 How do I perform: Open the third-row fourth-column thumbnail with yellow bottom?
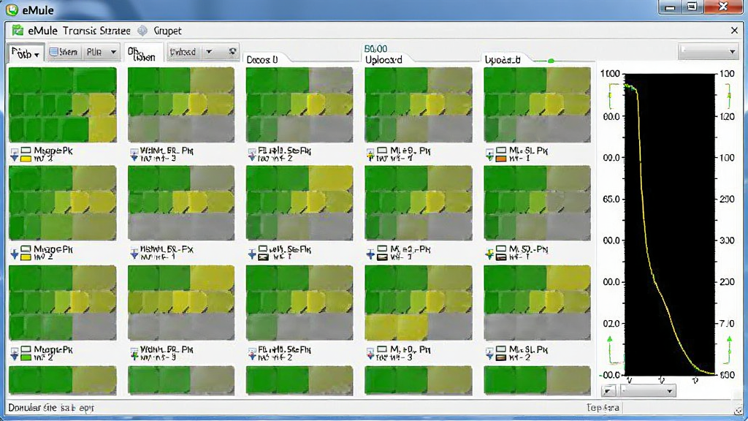(419, 303)
